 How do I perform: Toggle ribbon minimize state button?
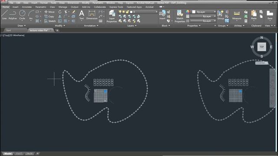click(161, 7)
